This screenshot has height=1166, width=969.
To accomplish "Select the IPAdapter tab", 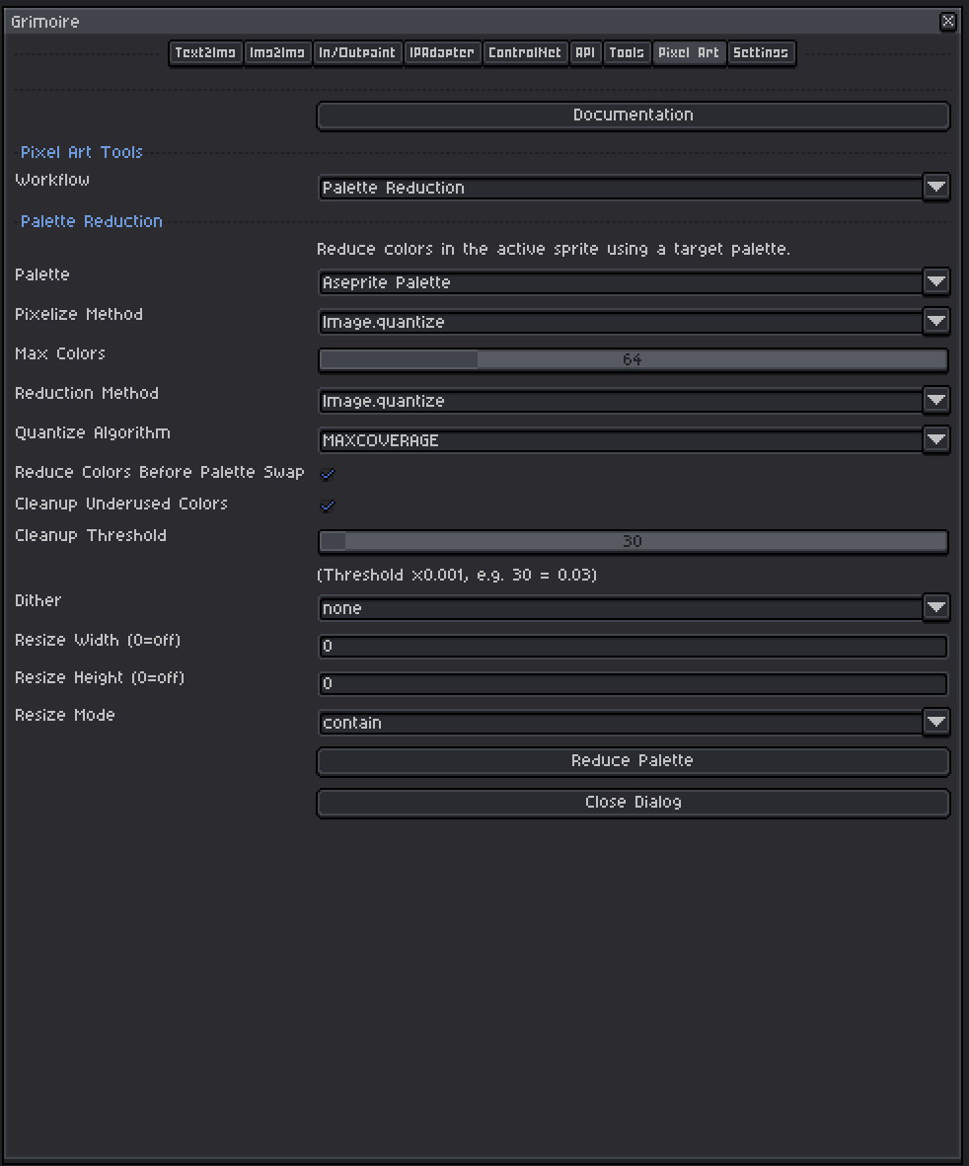I will pos(442,52).
